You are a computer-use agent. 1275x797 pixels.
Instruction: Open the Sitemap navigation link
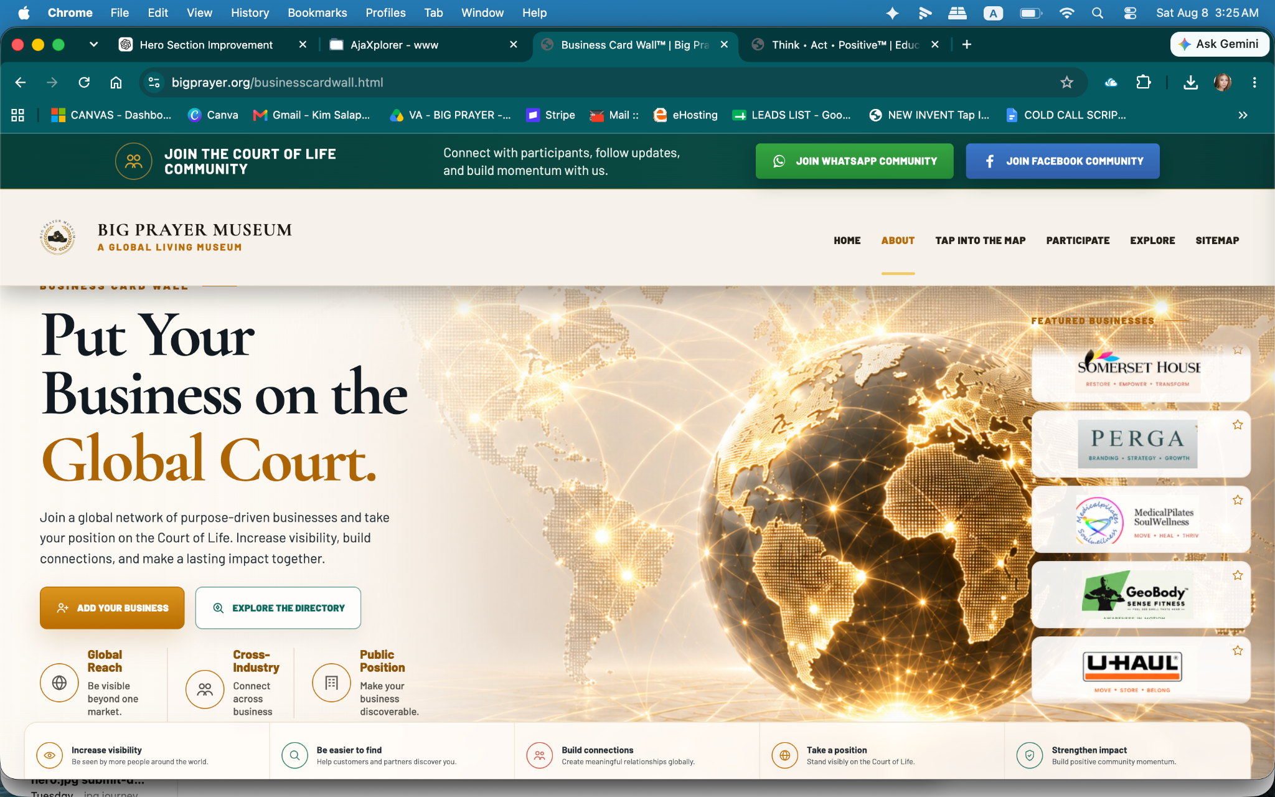(x=1217, y=240)
